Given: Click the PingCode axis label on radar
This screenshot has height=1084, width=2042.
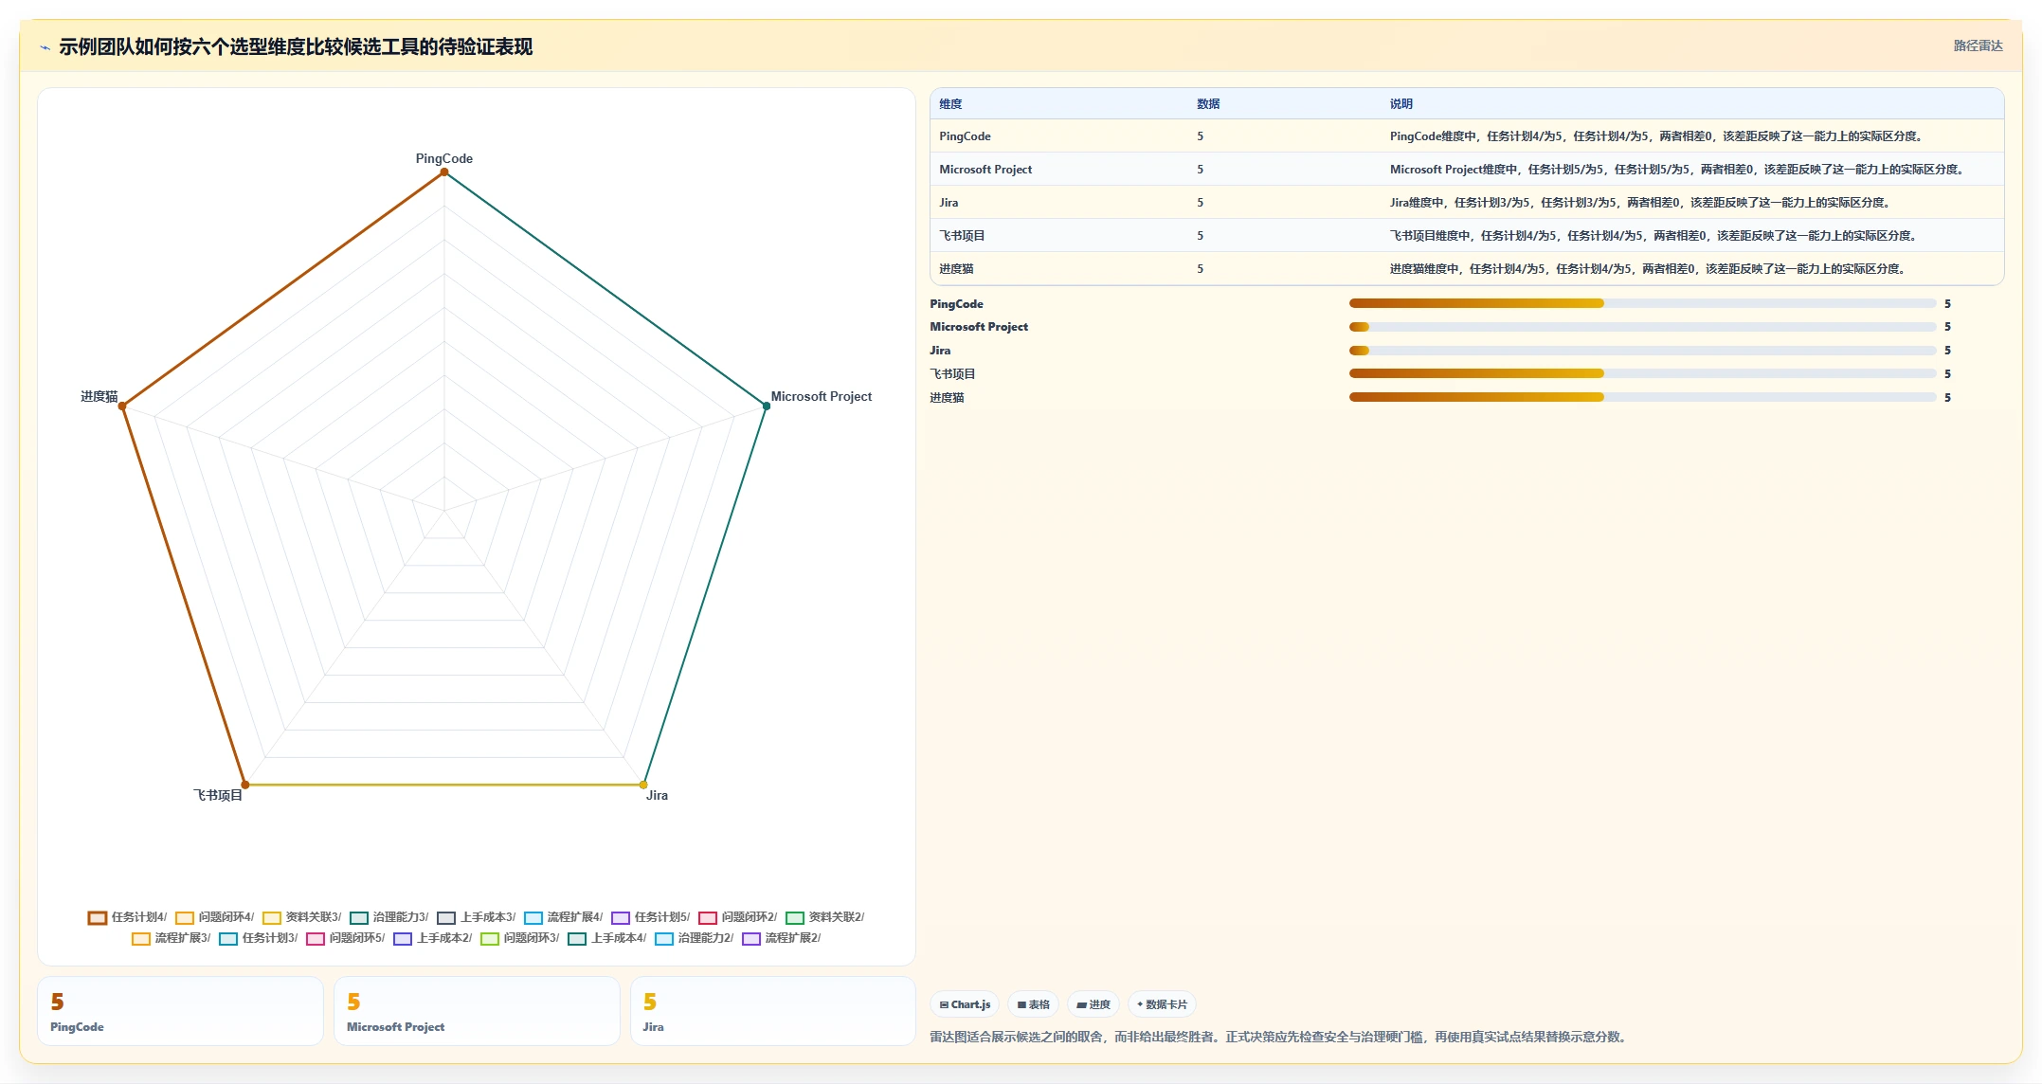Looking at the screenshot, I should [444, 158].
